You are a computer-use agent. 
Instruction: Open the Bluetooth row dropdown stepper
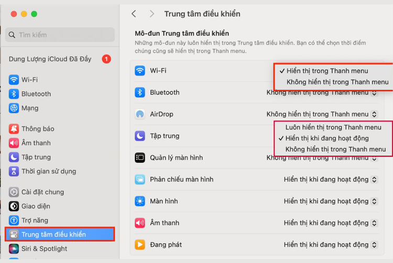point(374,93)
